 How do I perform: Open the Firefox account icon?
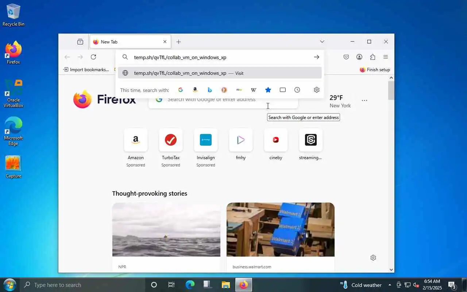click(359, 57)
